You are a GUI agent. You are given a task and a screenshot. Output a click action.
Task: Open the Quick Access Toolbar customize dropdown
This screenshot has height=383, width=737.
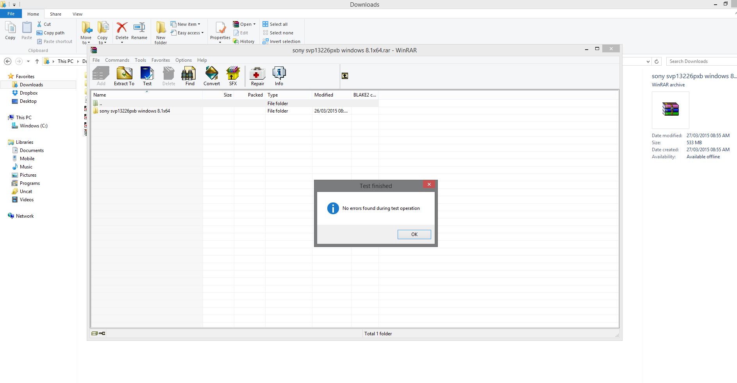(x=14, y=5)
